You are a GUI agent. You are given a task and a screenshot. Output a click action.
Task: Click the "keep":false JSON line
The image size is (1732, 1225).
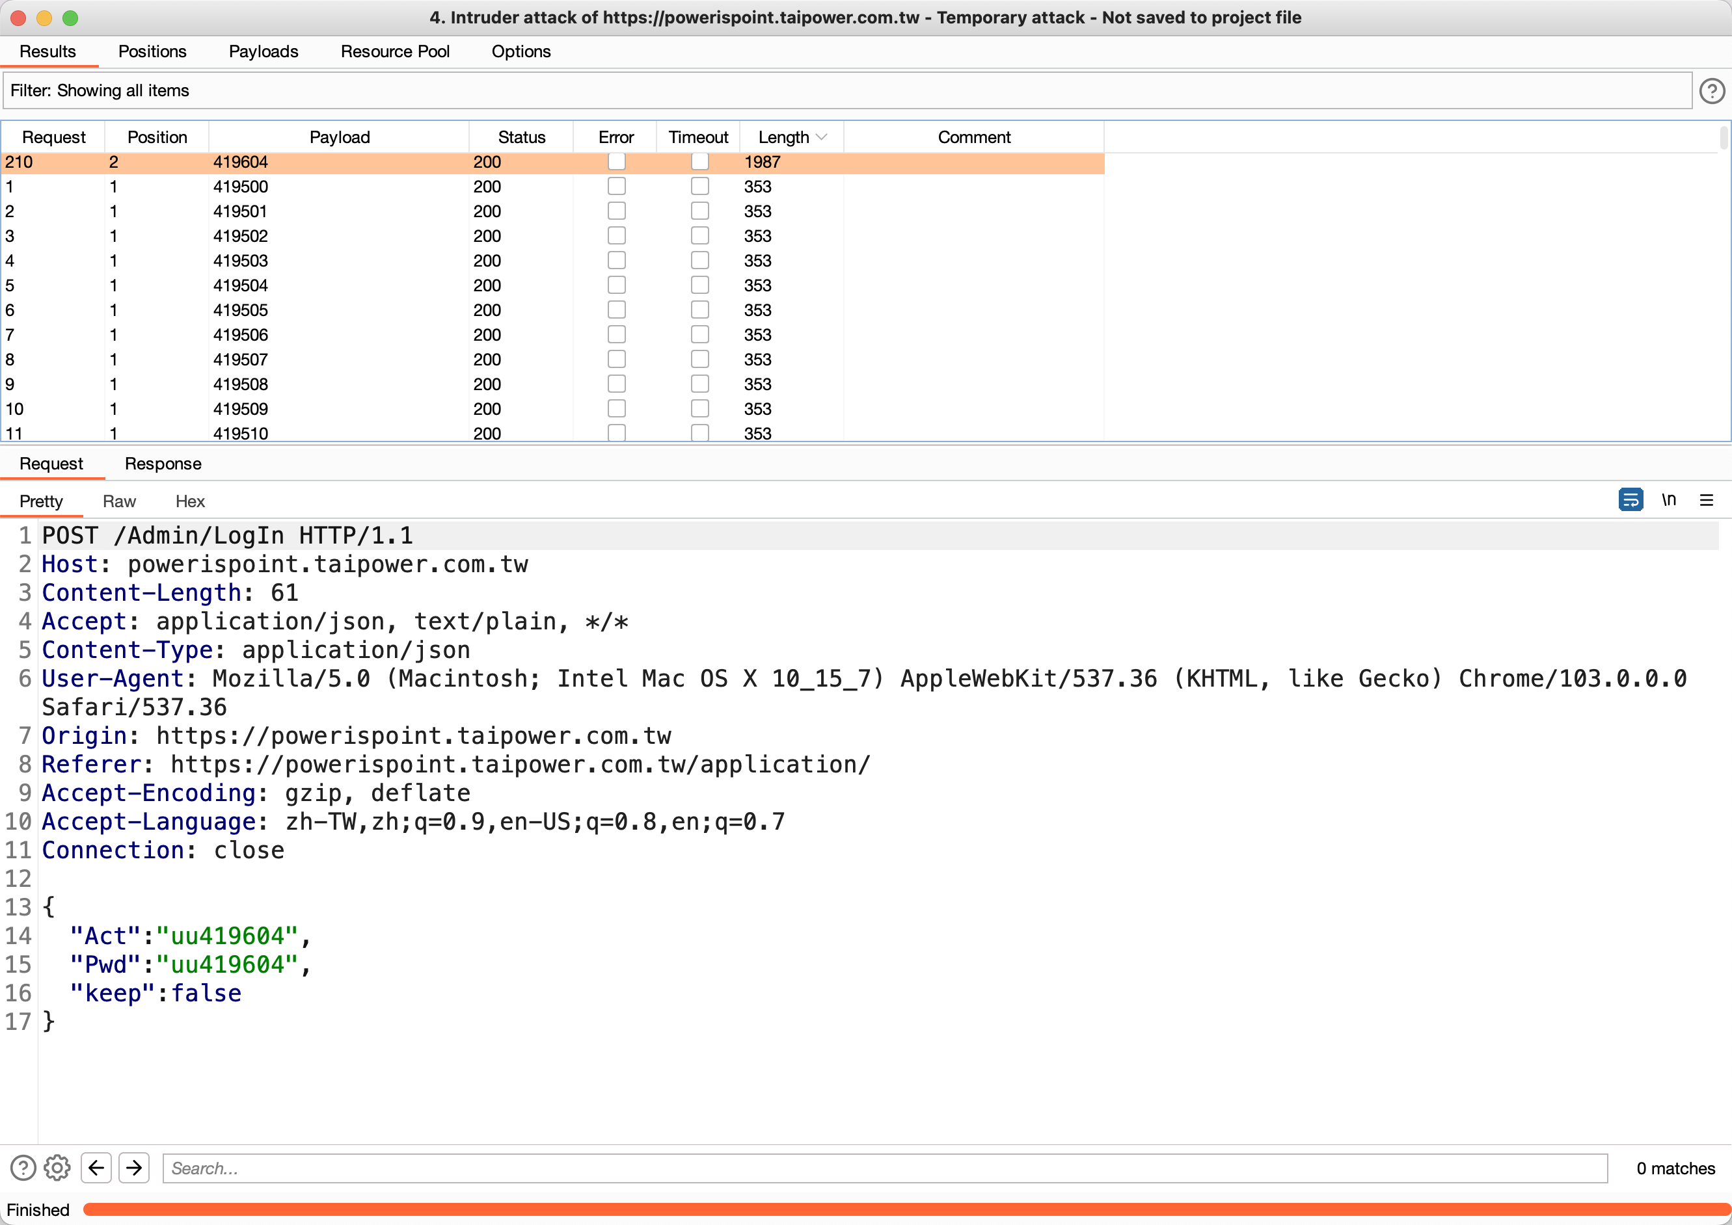pyautogui.click(x=156, y=993)
